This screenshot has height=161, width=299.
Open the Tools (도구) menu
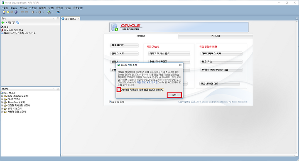pos(59,8)
